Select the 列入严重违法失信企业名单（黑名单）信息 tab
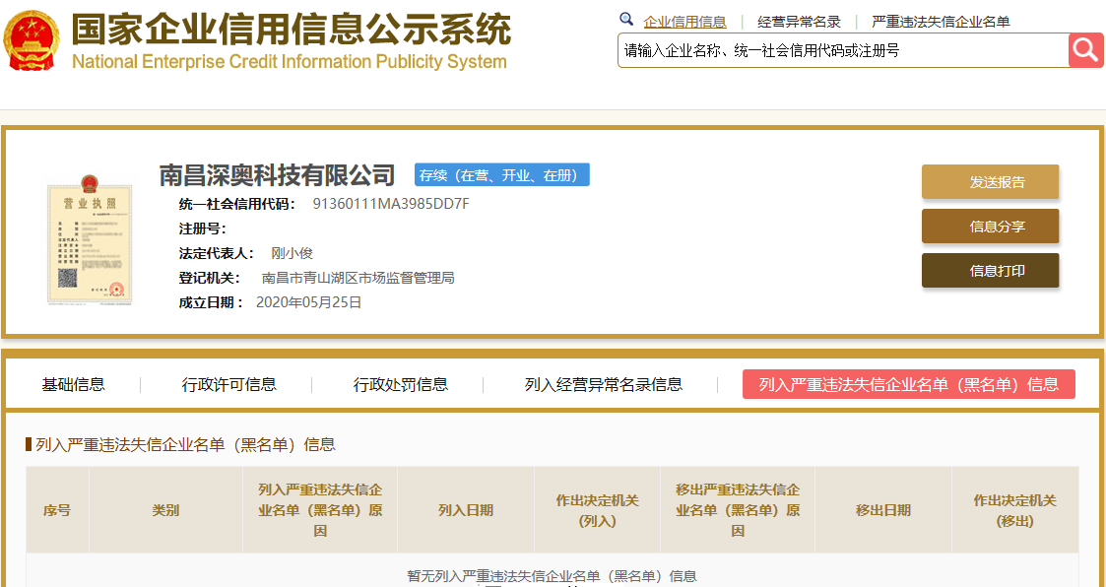This screenshot has width=1106, height=587. [908, 384]
